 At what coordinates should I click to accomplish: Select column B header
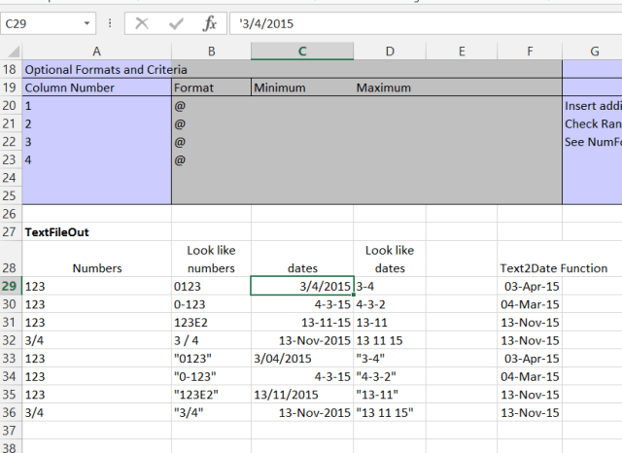[x=212, y=52]
